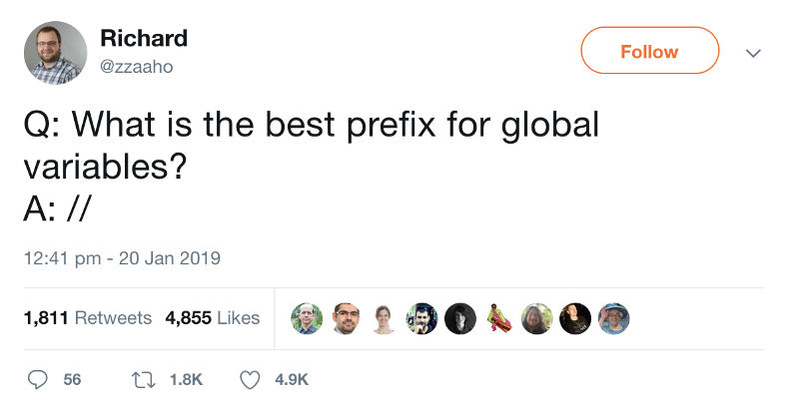This screenshot has height=406, width=799.
Task: Click the black-and-white portrait liker avatar
Action: click(459, 318)
